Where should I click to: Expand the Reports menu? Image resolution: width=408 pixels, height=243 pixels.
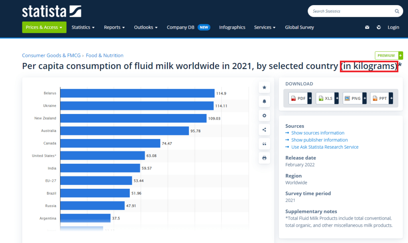(114, 27)
